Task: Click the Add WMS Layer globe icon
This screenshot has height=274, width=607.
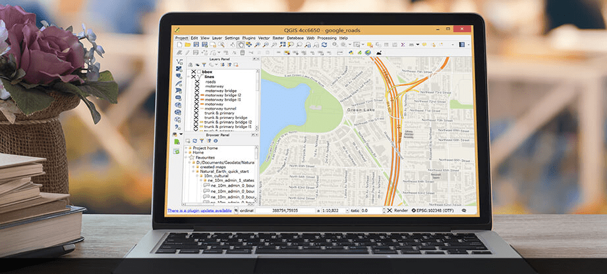Action: pyautogui.click(x=179, y=105)
